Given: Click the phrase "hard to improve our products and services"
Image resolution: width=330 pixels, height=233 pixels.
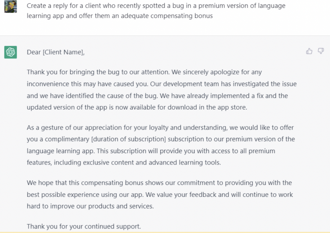Looking at the screenshot, I should [90, 206].
